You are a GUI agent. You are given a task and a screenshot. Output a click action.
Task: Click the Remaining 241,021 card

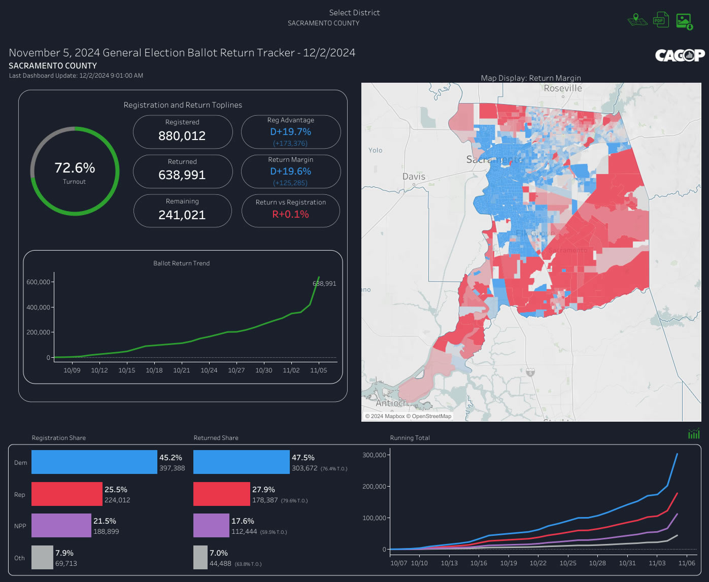182,211
